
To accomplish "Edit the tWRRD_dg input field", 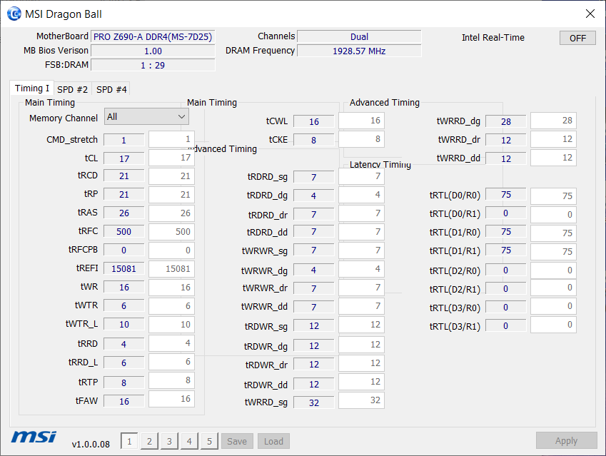I will pyautogui.click(x=553, y=121).
